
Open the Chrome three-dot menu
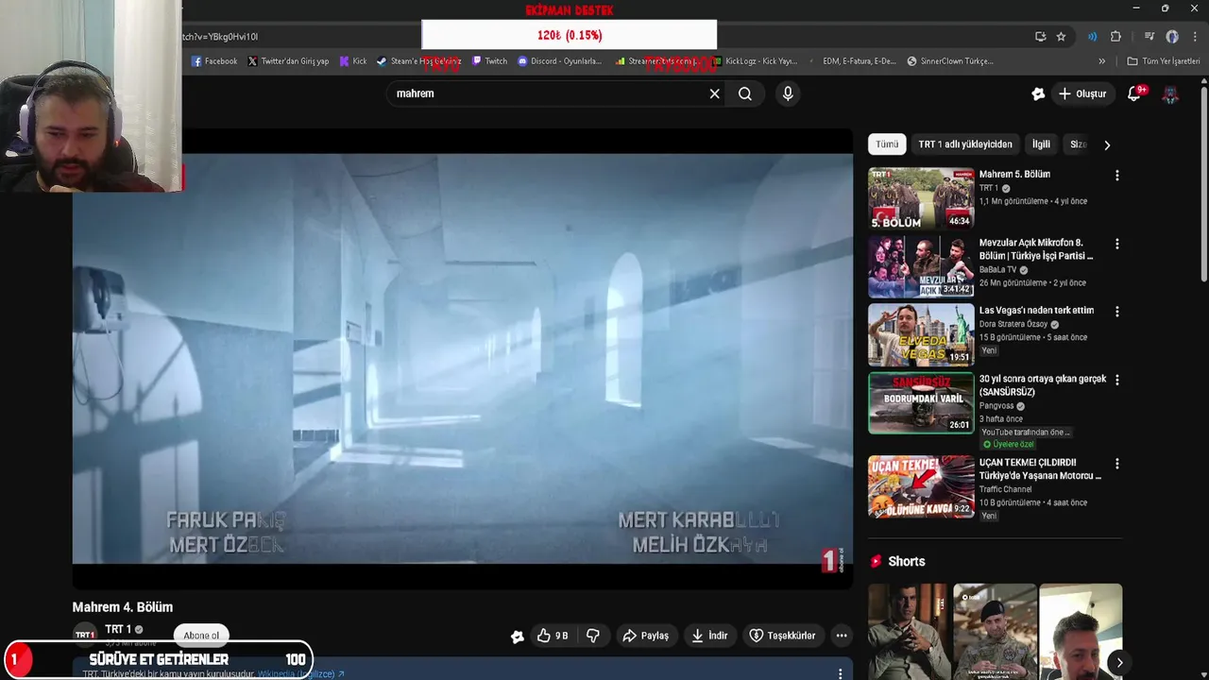[x=1194, y=36]
